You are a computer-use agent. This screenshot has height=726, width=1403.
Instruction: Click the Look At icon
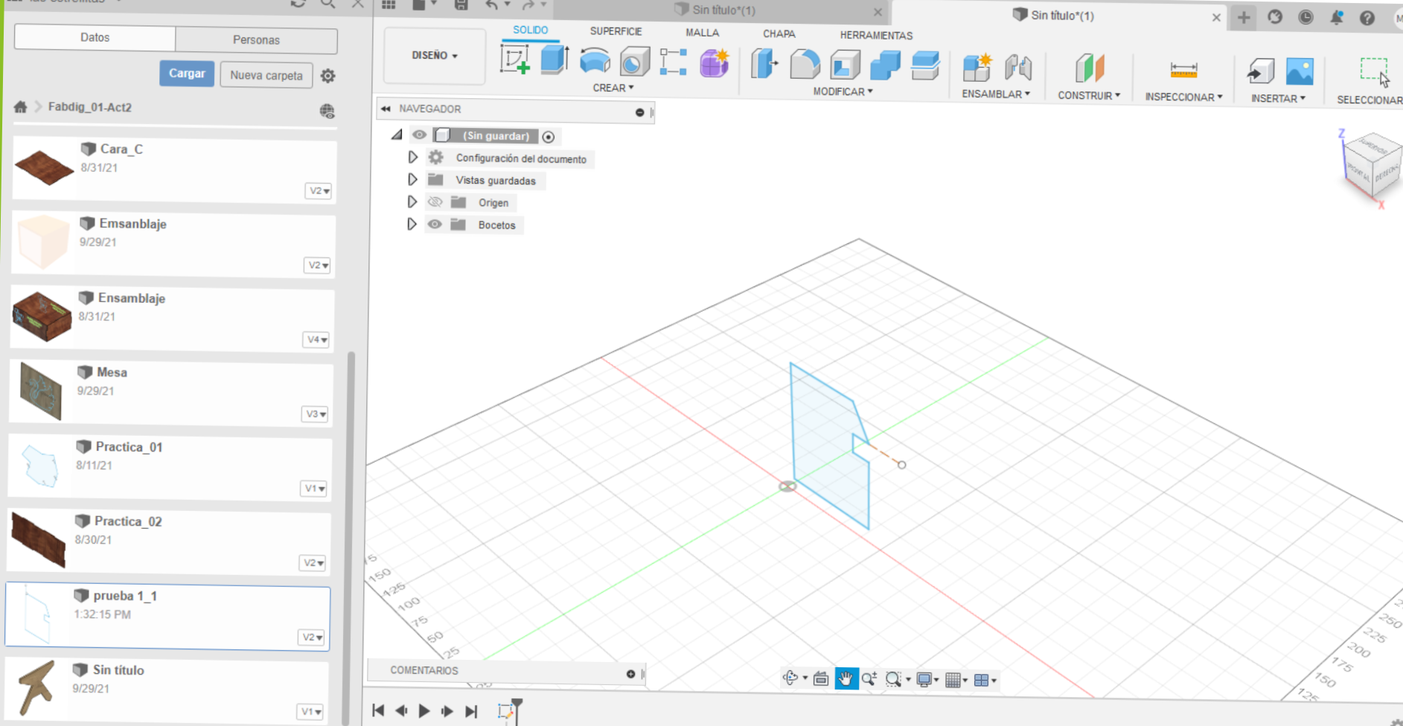pos(821,678)
